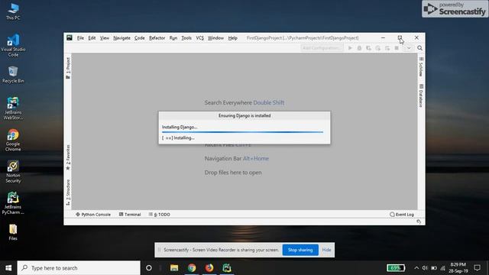Image resolution: width=489 pixels, height=275 pixels.
Task: Open JetBrains WebStorm desktop shortcut
Action: (x=13, y=108)
